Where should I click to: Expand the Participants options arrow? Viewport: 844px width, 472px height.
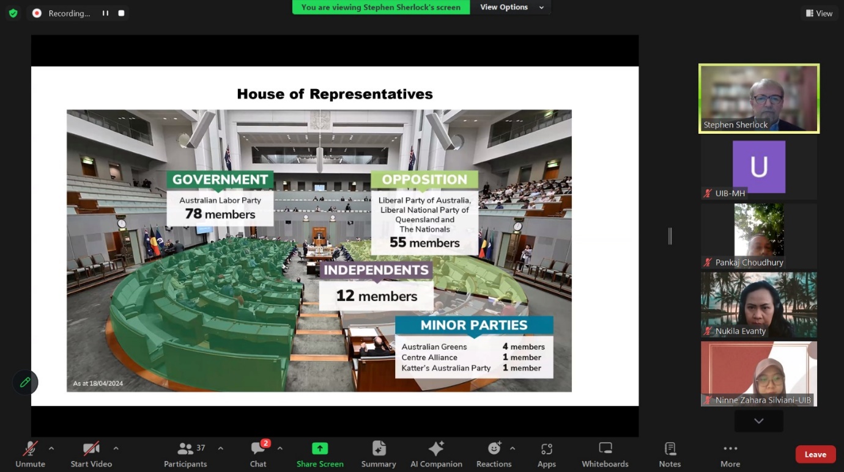point(220,448)
